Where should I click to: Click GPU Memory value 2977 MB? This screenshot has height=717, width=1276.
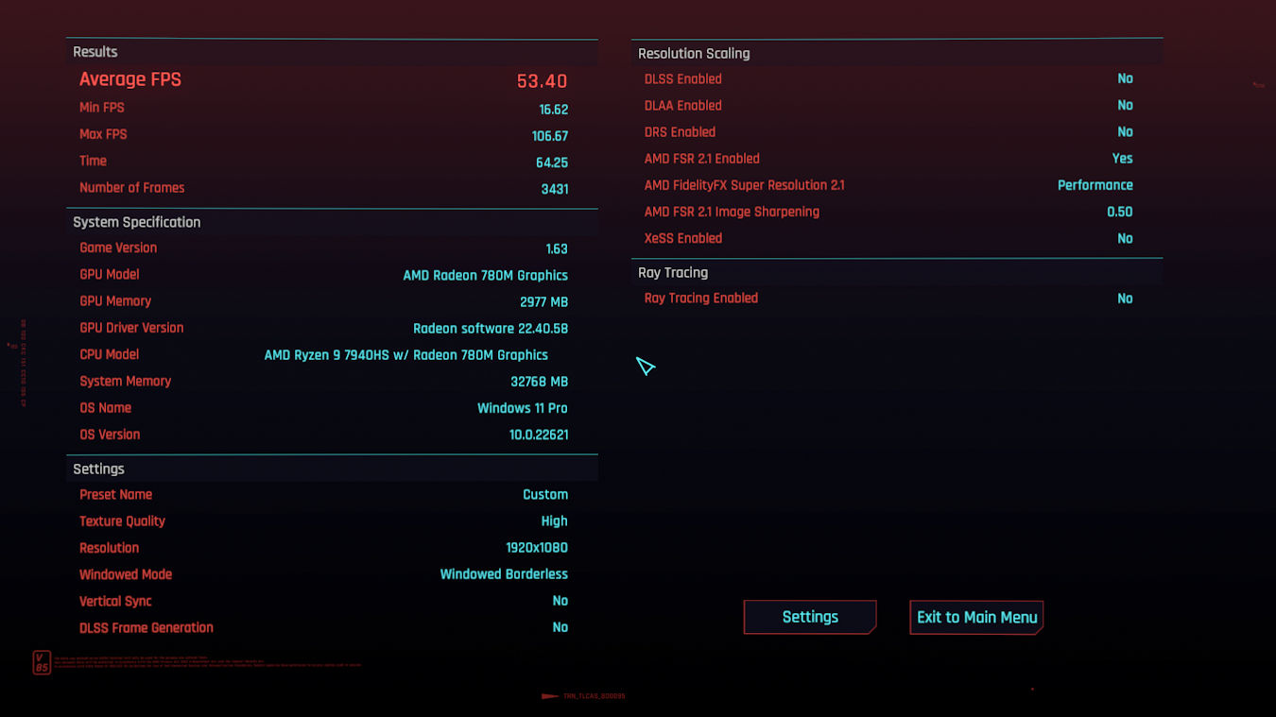point(543,302)
